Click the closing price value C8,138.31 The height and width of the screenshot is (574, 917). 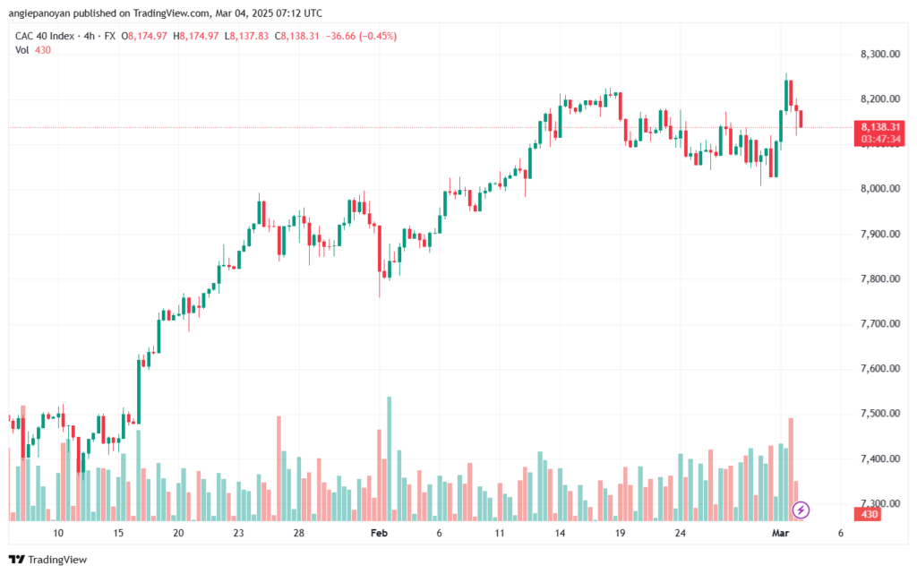296,36
